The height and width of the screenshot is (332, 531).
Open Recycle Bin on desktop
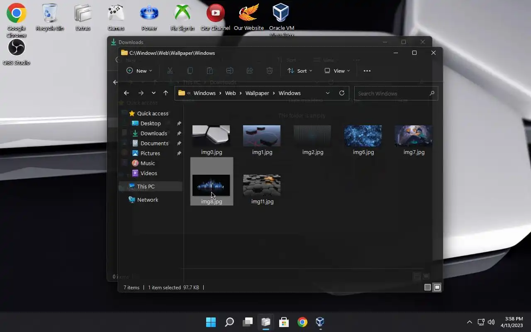(50, 17)
